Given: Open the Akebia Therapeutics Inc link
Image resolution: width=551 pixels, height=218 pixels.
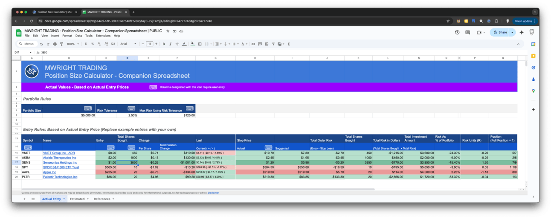Looking at the screenshot, I should point(60,157).
